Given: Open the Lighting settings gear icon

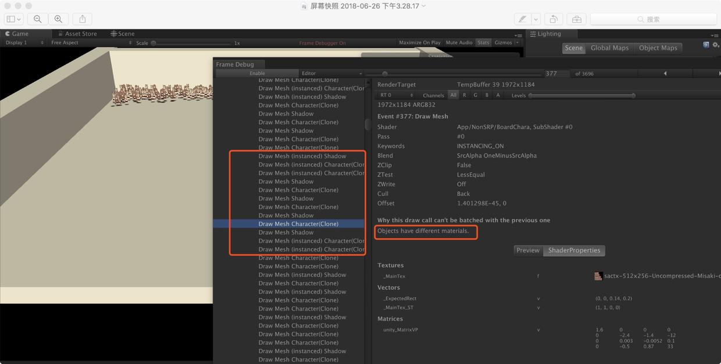Looking at the screenshot, I should pos(716,45).
